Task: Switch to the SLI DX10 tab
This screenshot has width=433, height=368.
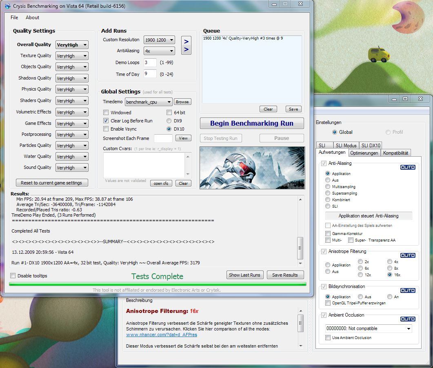Action: (x=371, y=146)
